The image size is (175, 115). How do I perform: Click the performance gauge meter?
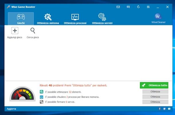pyautogui.click(x=22, y=94)
